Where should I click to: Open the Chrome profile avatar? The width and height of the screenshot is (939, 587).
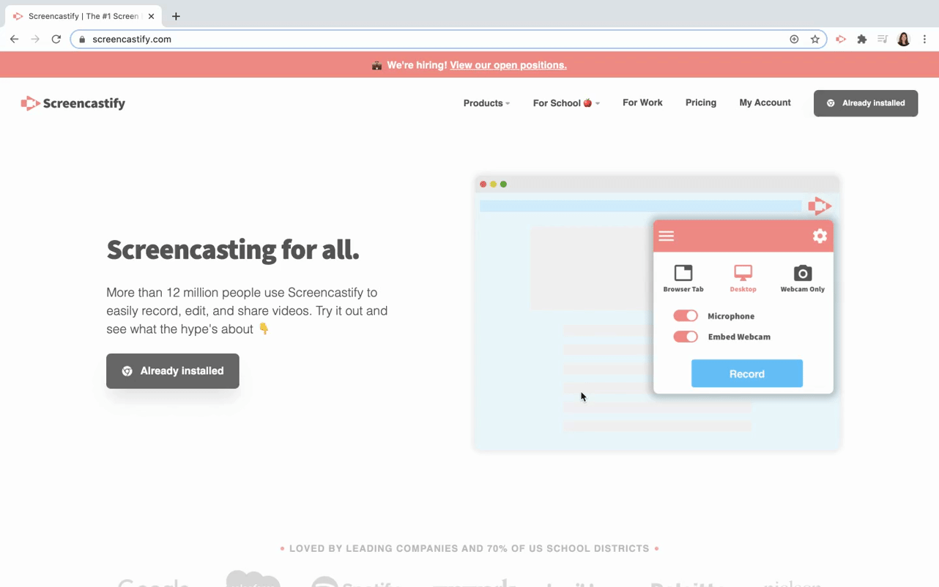point(904,40)
